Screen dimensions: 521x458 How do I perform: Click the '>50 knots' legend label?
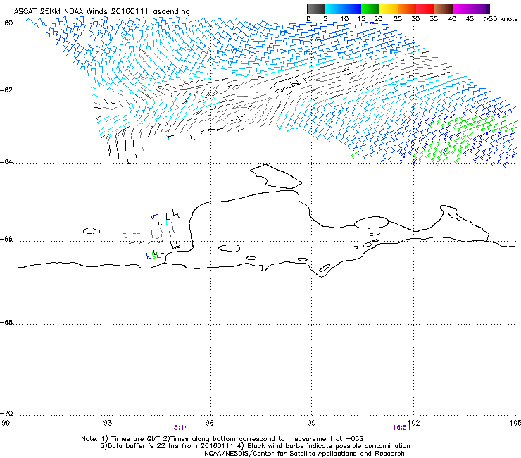(501, 19)
